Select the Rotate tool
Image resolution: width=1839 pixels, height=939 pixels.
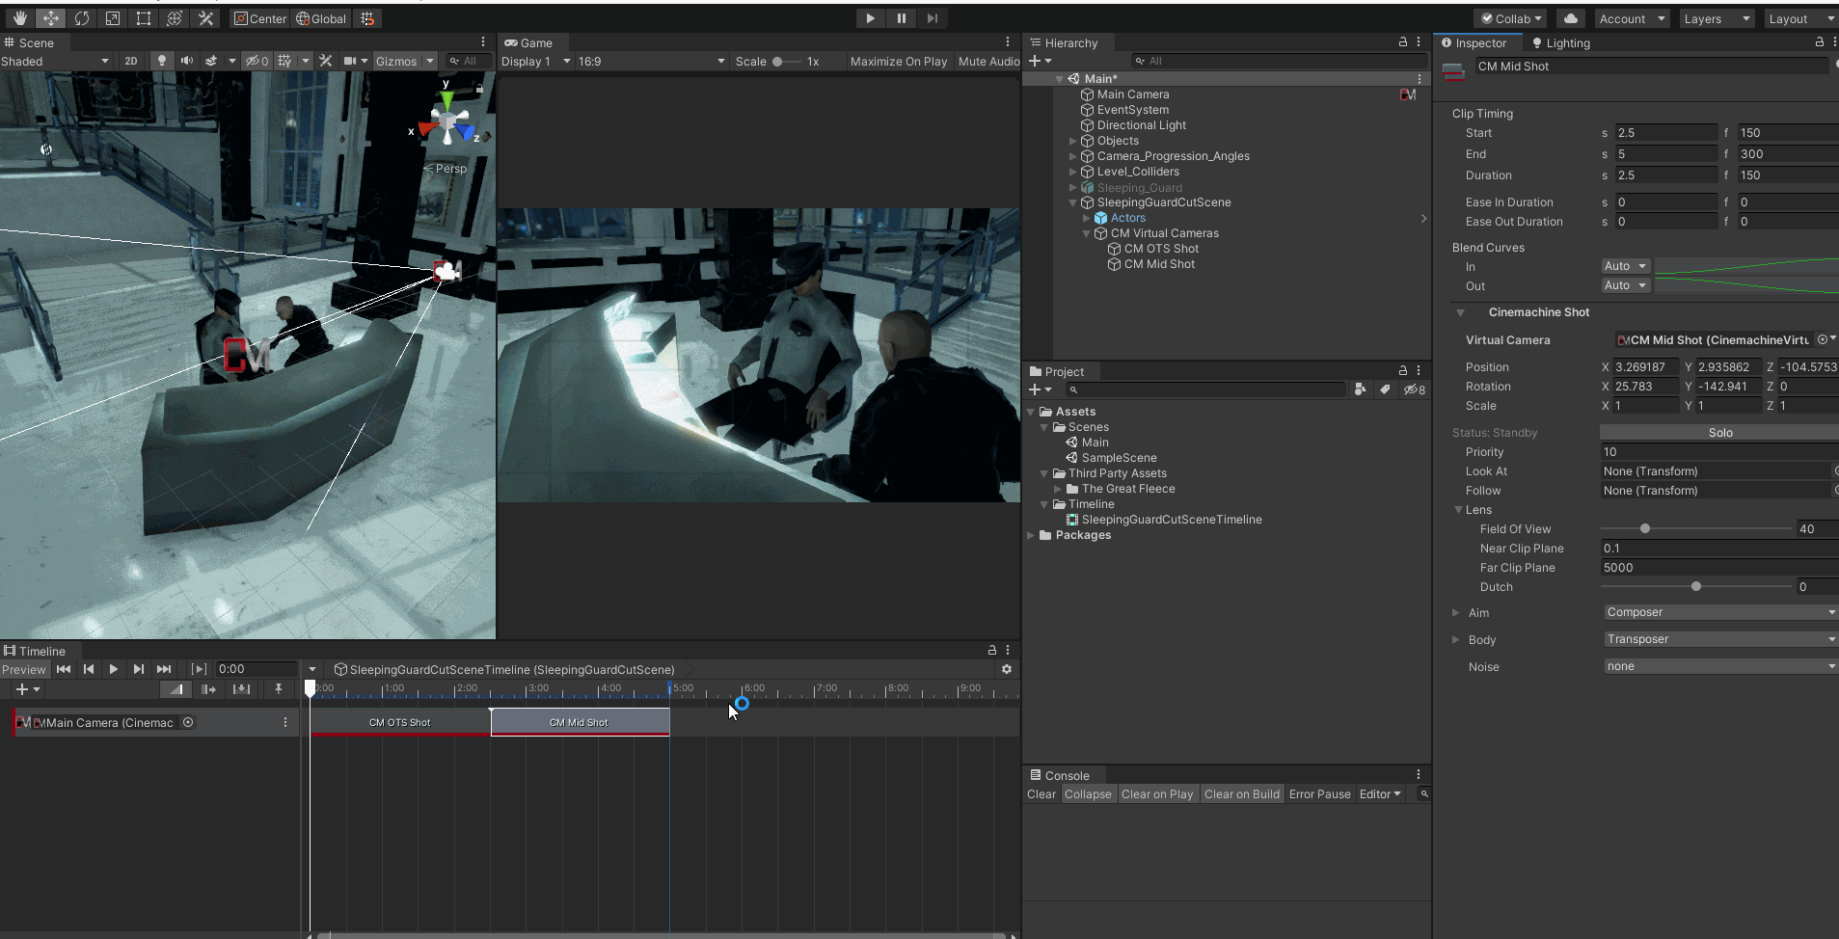coord(82,18)
